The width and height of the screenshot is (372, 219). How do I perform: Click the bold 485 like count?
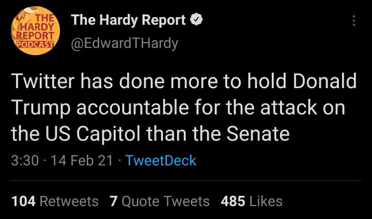pos(233,201)
